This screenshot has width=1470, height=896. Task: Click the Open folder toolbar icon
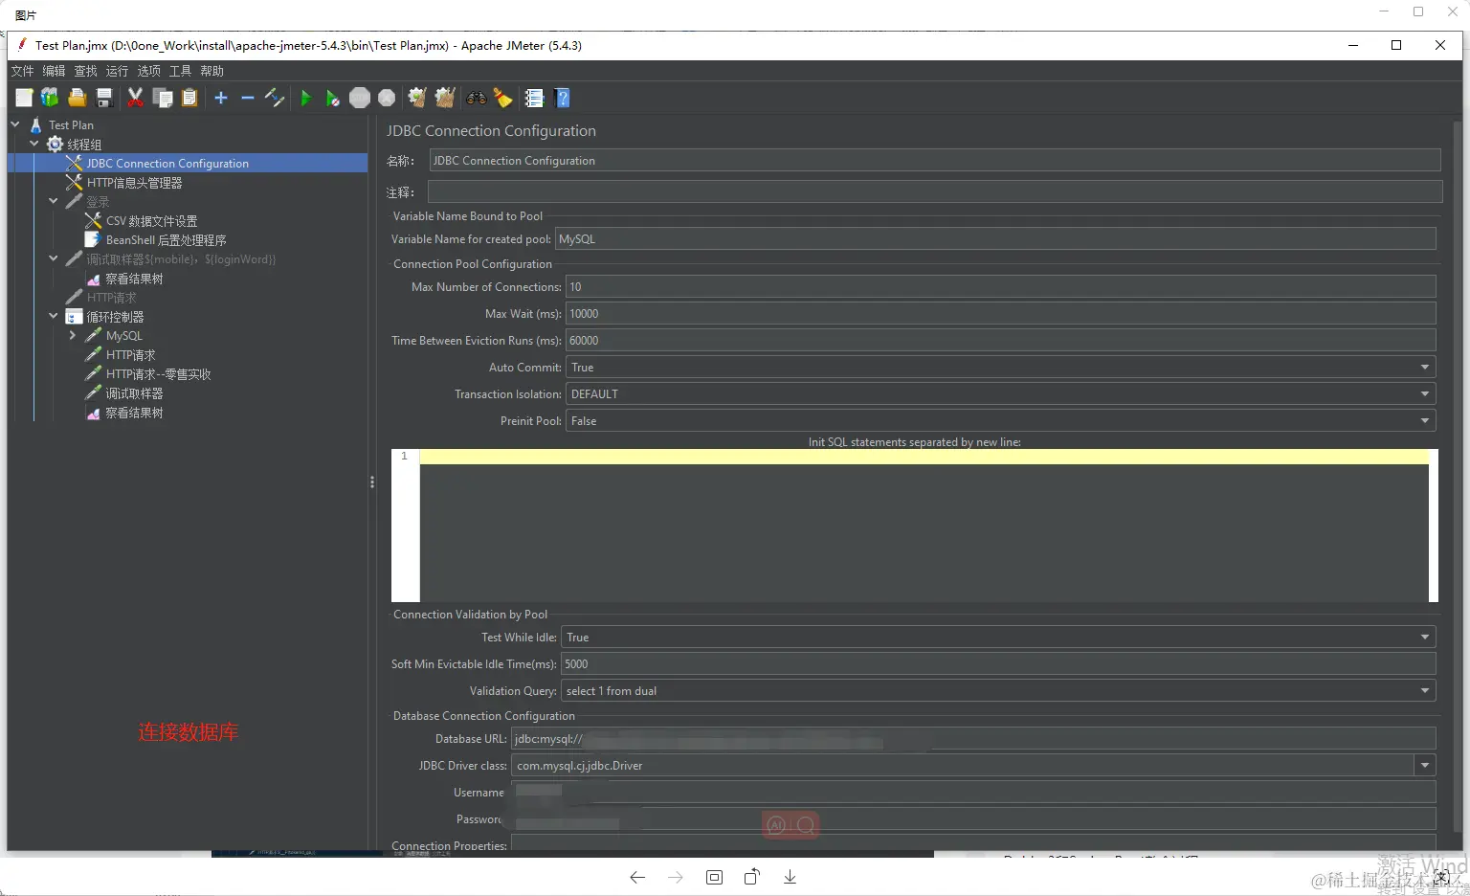click(78, 98)
